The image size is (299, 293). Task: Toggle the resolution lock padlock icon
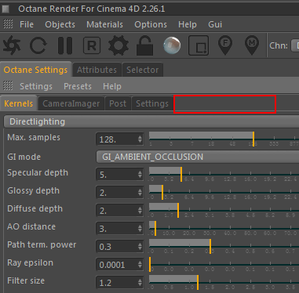(145, 45)
